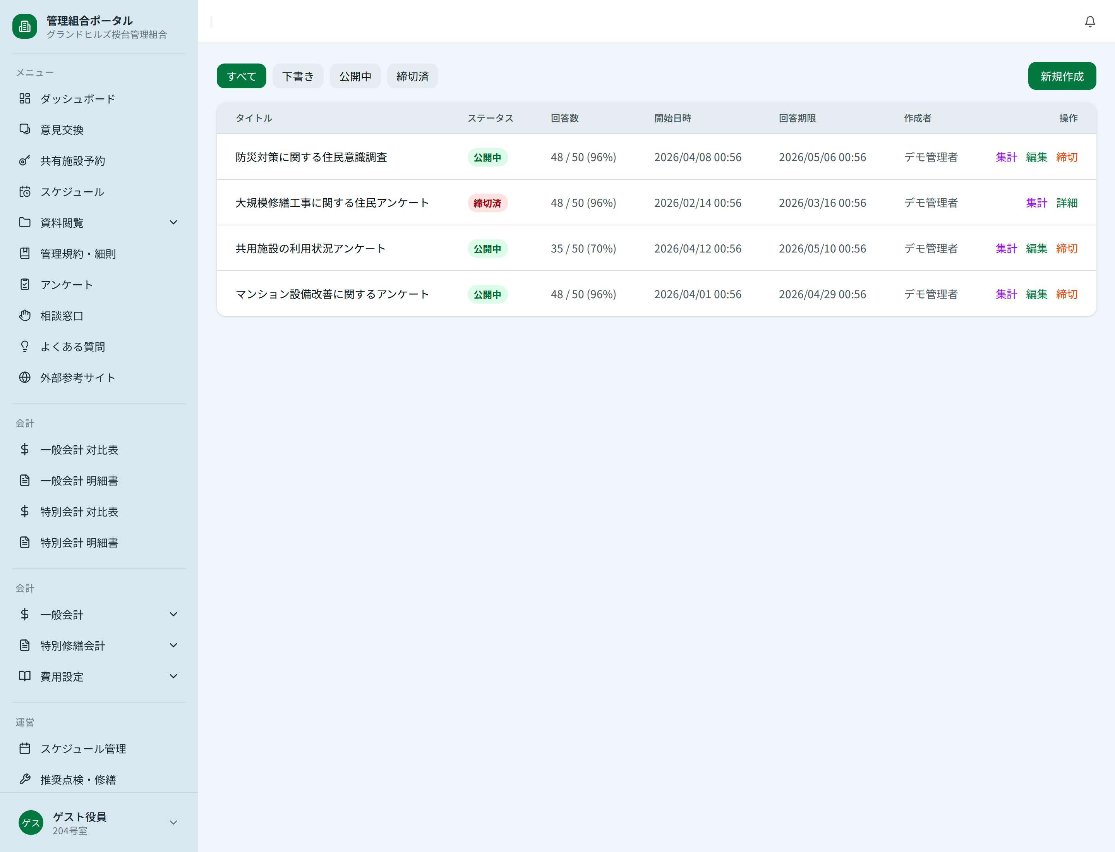
Task: Click the 意見交換 chat bubble icon
Action: tap(24, 129)
